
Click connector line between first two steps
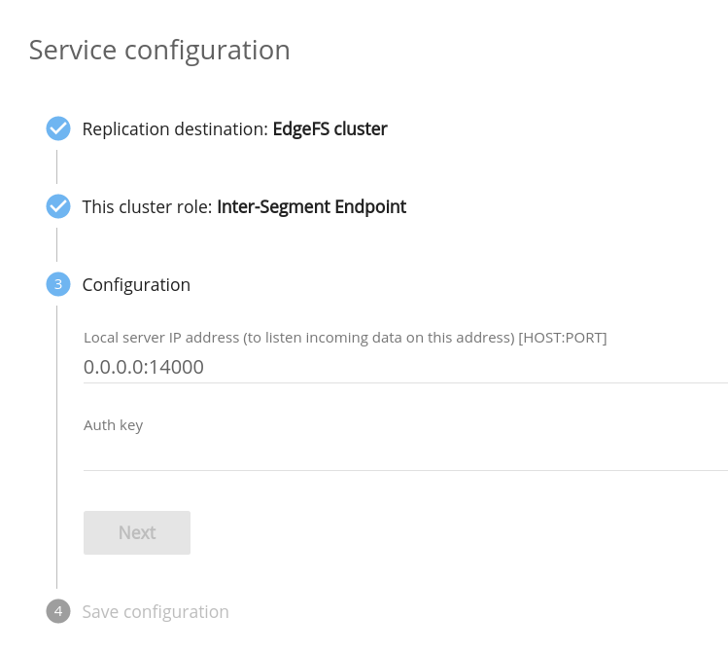coord(57,167)
